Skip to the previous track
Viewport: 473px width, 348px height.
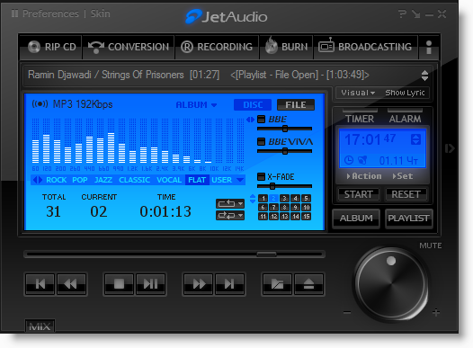40,284
